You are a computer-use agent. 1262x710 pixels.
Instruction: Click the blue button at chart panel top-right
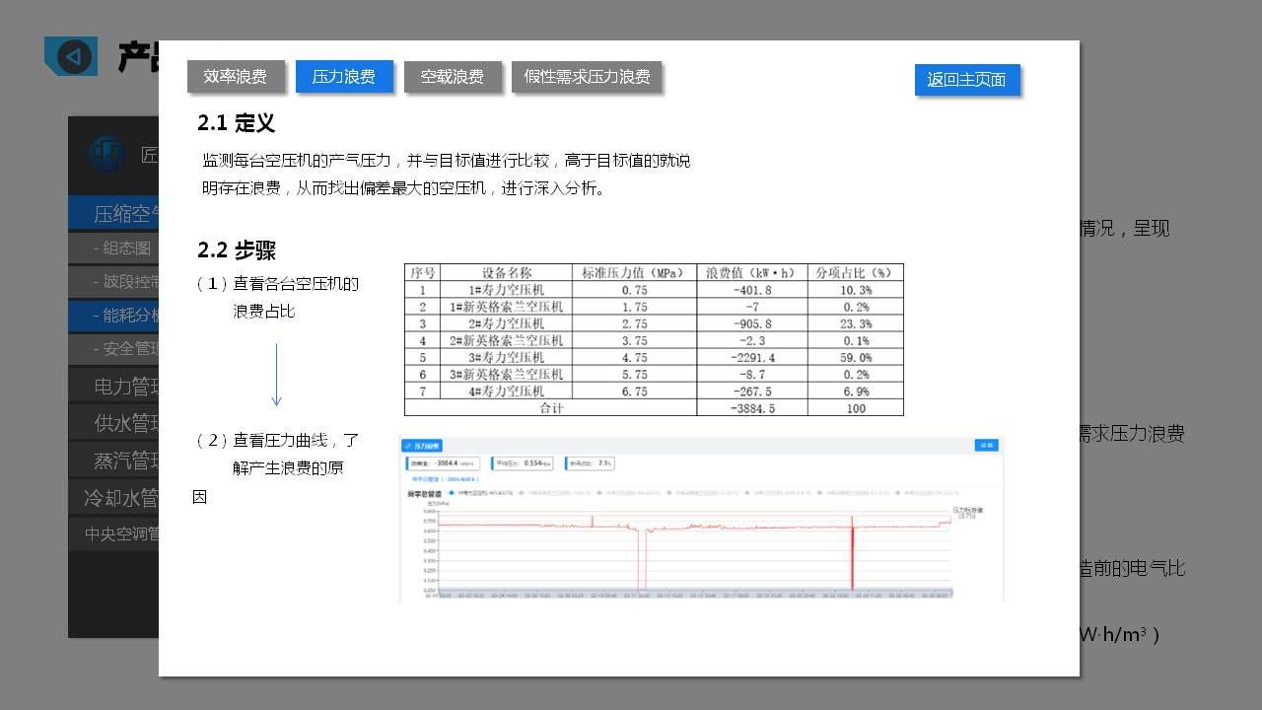point(985,446)
